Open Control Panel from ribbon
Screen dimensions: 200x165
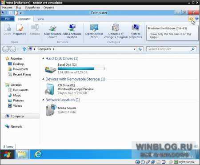(x=94, y=31)
